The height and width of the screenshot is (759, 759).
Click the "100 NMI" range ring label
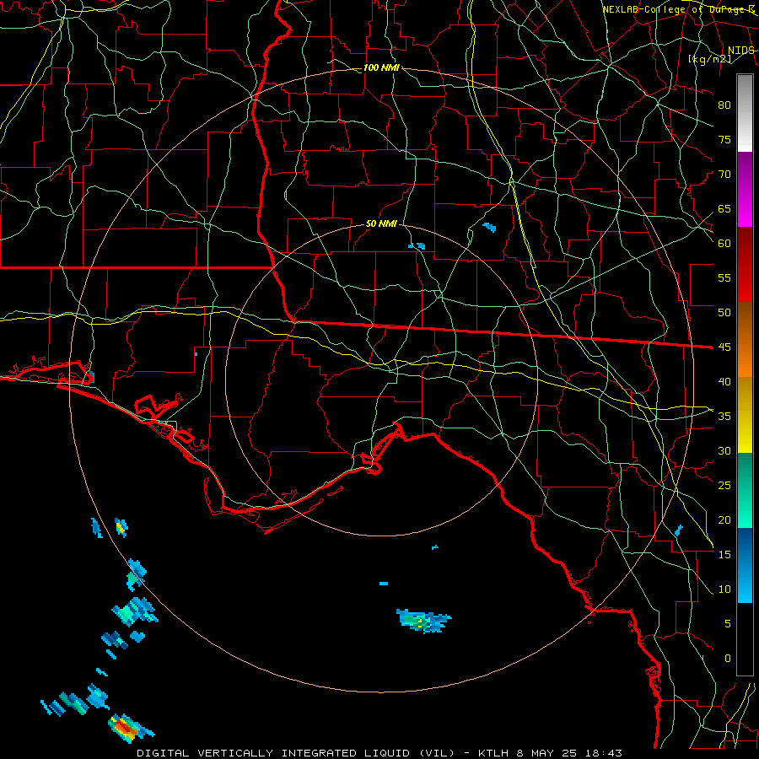pyautogui.click(x=381, y=67)
